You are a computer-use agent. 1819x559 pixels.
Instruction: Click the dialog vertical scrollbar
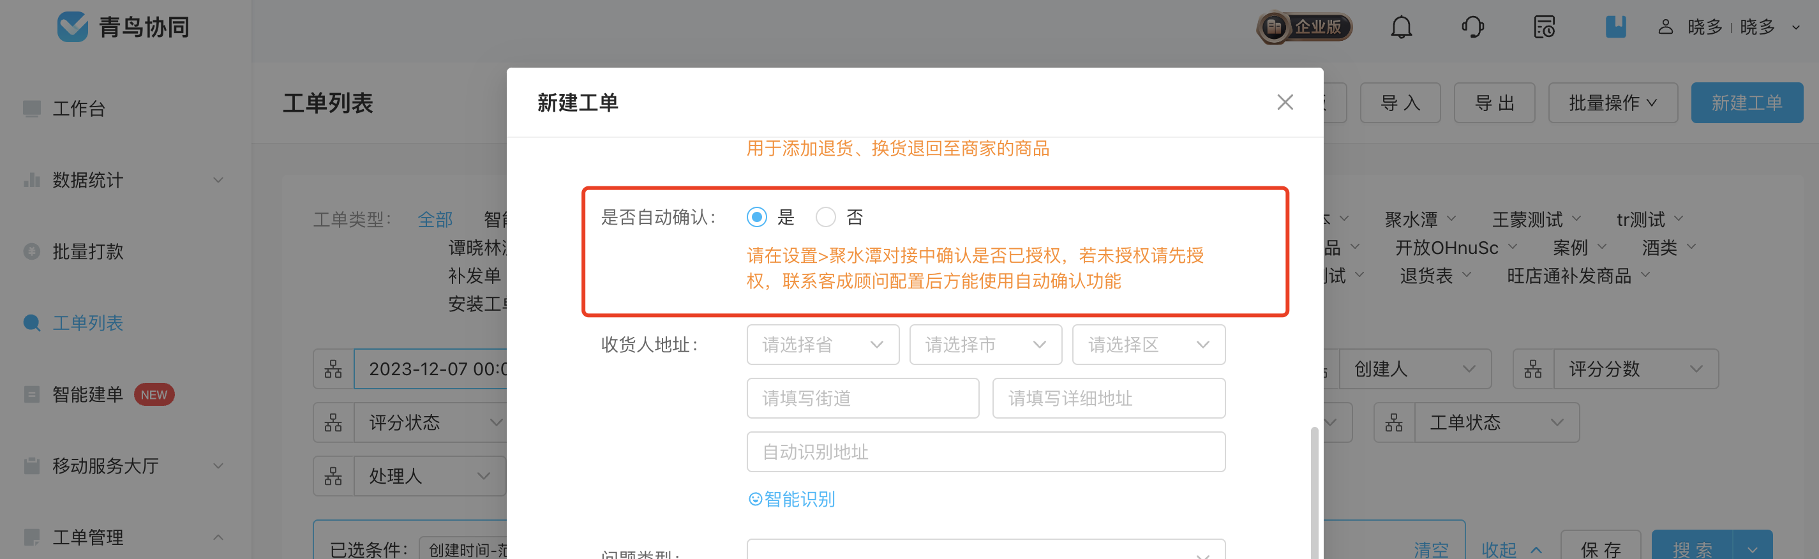pos(1314,492)
